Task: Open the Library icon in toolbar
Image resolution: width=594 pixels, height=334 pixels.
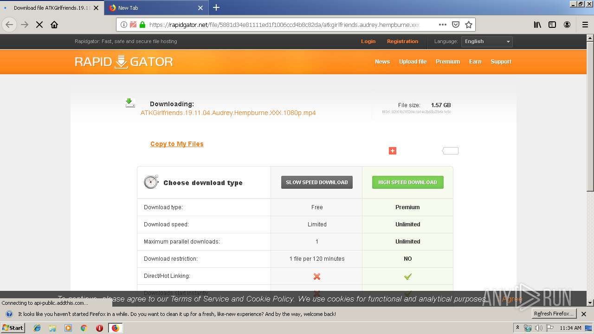Action: pos(537,25)
